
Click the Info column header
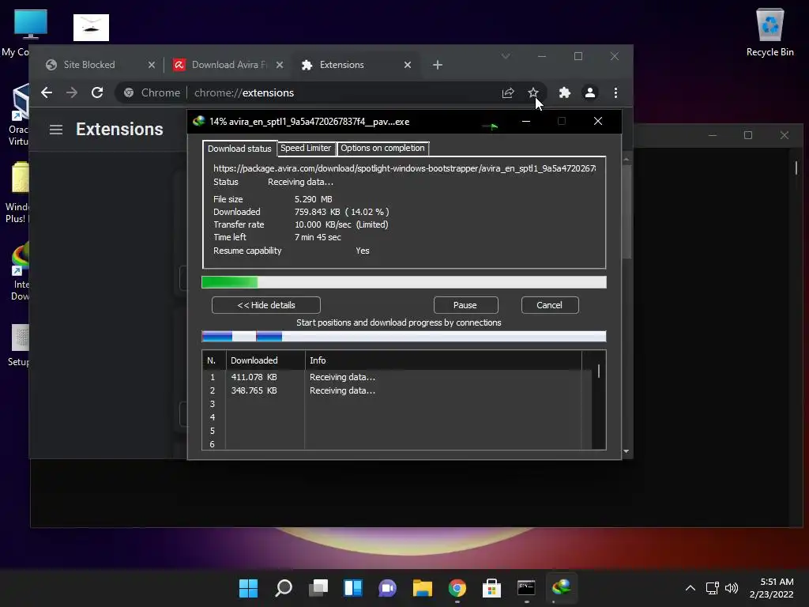443,360
